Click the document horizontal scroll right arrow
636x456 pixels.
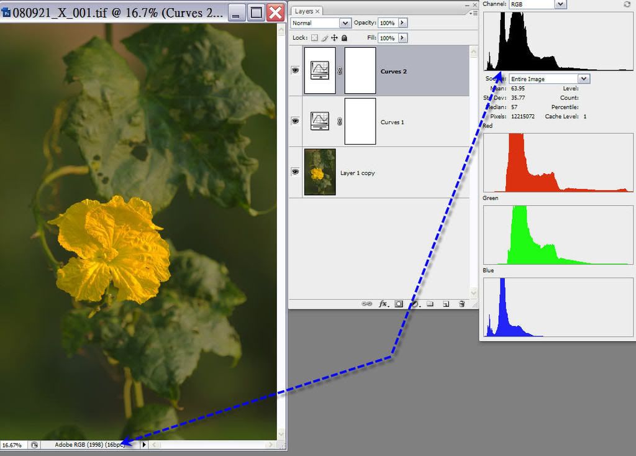271,445
